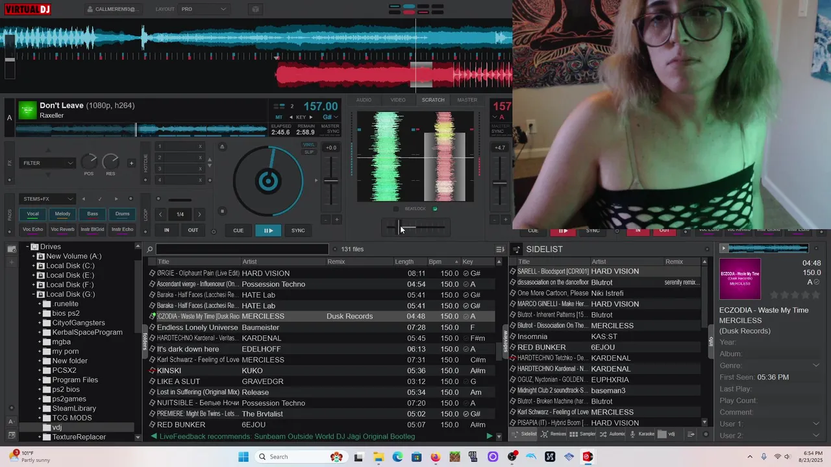This screenshot has width=831, height=467.
Task: Click the ECZODIA album cover thumbnail
Action: coord(739,280)
